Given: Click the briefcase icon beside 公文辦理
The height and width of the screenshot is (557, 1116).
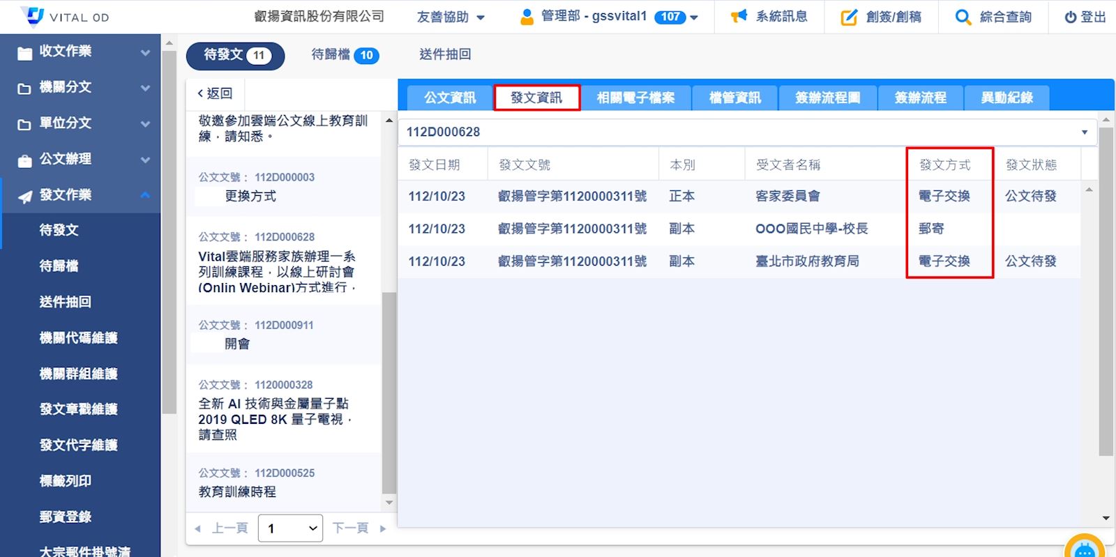Looking at the screenshot, I should pos(24,160).
